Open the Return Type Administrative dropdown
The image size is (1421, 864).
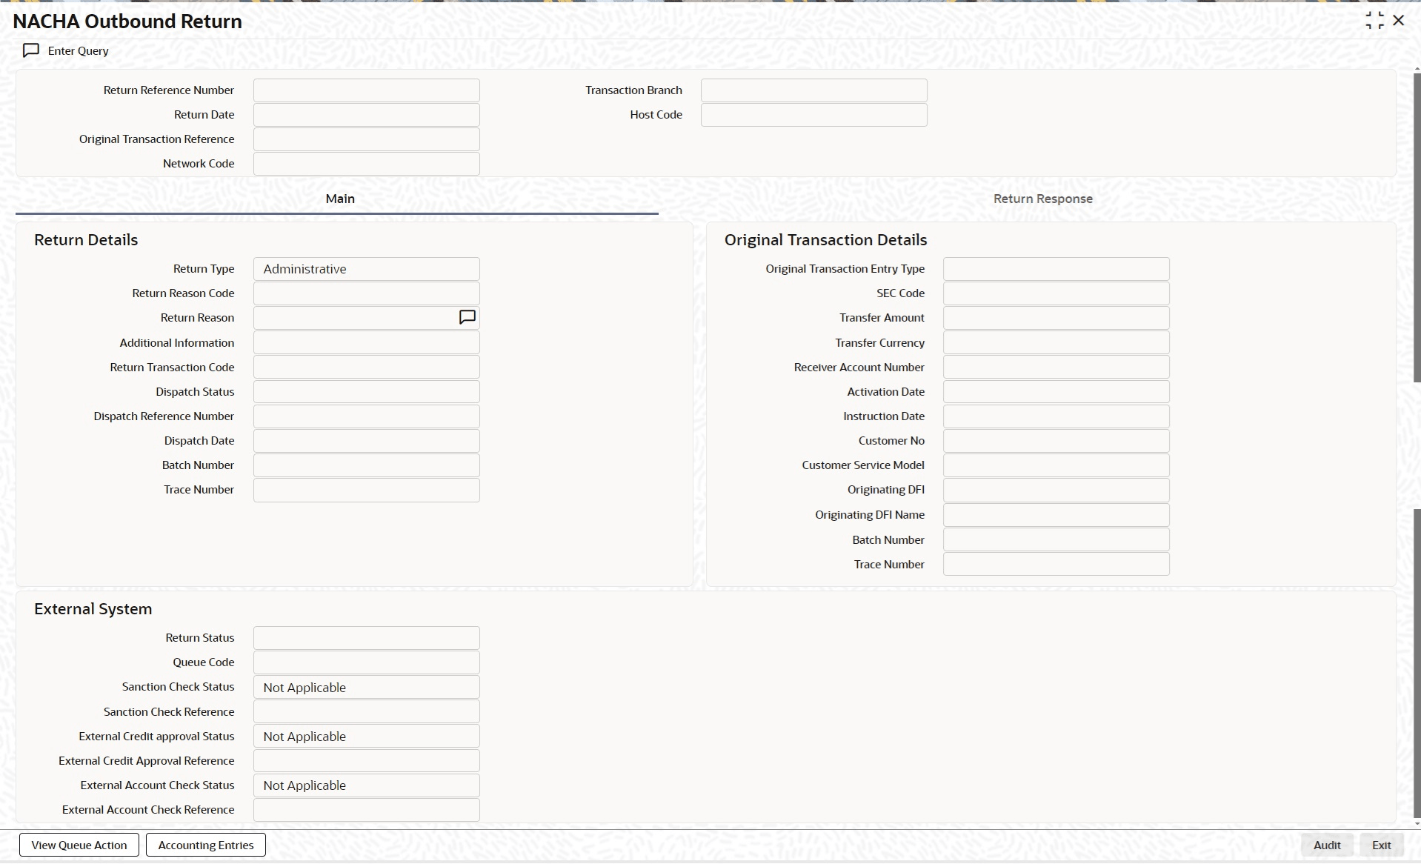pos(367,269)
